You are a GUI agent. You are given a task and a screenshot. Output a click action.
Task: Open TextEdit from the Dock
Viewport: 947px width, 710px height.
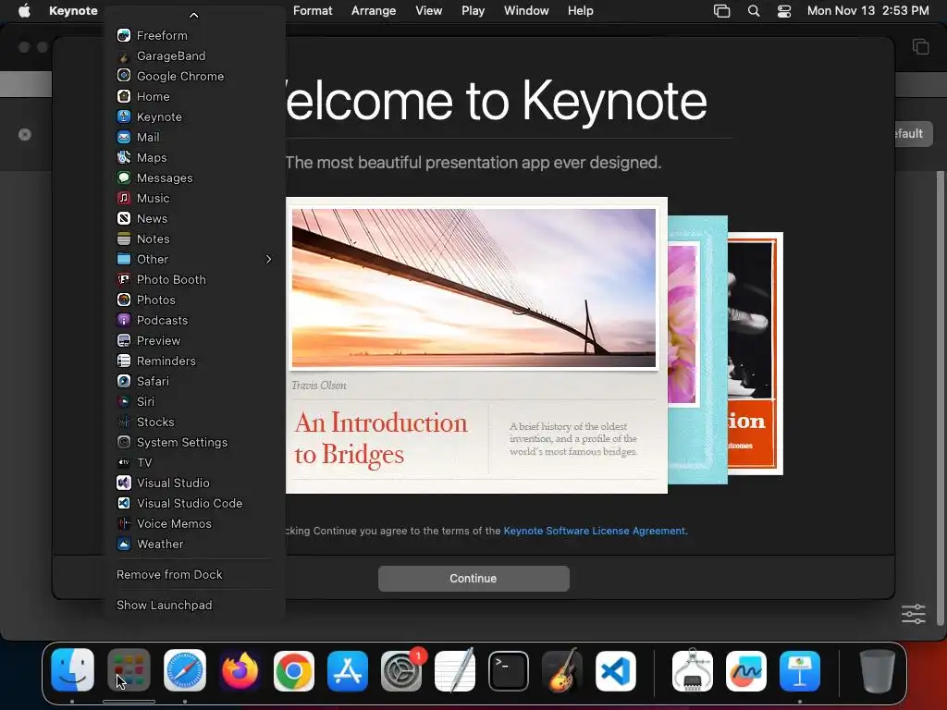(x=455, y=670)
